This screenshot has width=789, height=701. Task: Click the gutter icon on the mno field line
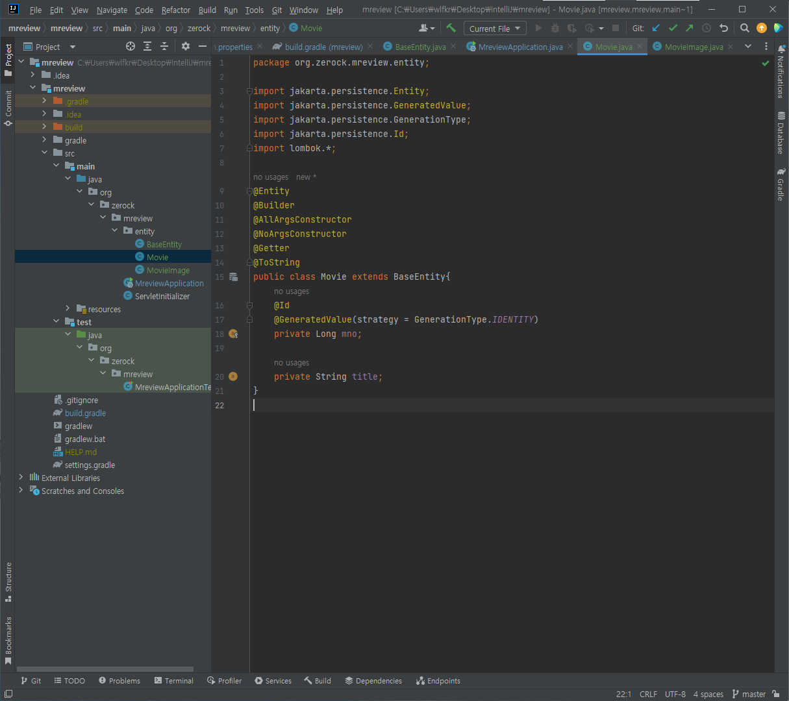click(234, 334)
